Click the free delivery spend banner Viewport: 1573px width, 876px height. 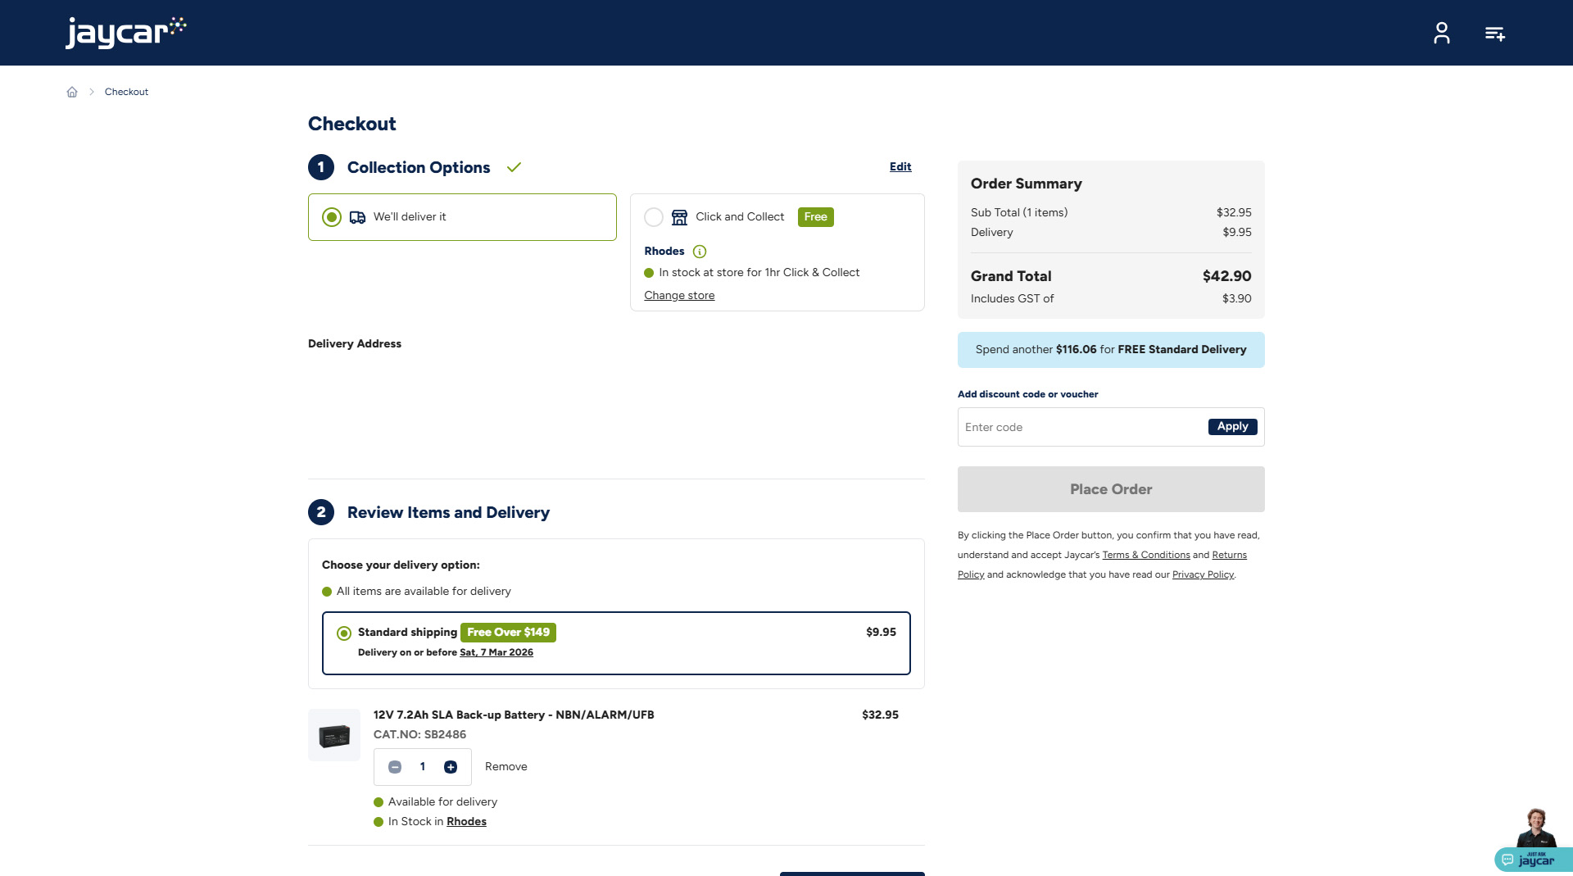(1111, 350)
